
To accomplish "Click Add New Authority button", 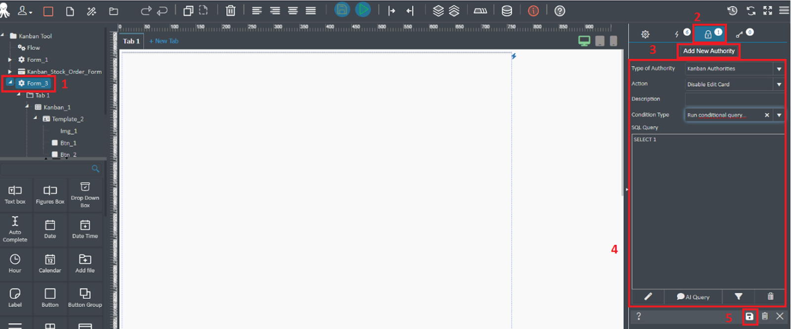I will [708, 51].
